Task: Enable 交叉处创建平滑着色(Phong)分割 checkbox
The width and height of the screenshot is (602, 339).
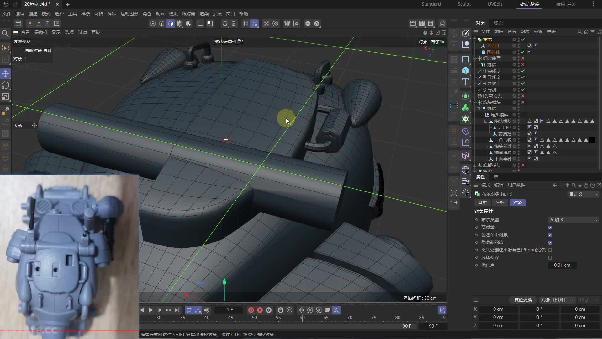Action: [550, 250]
